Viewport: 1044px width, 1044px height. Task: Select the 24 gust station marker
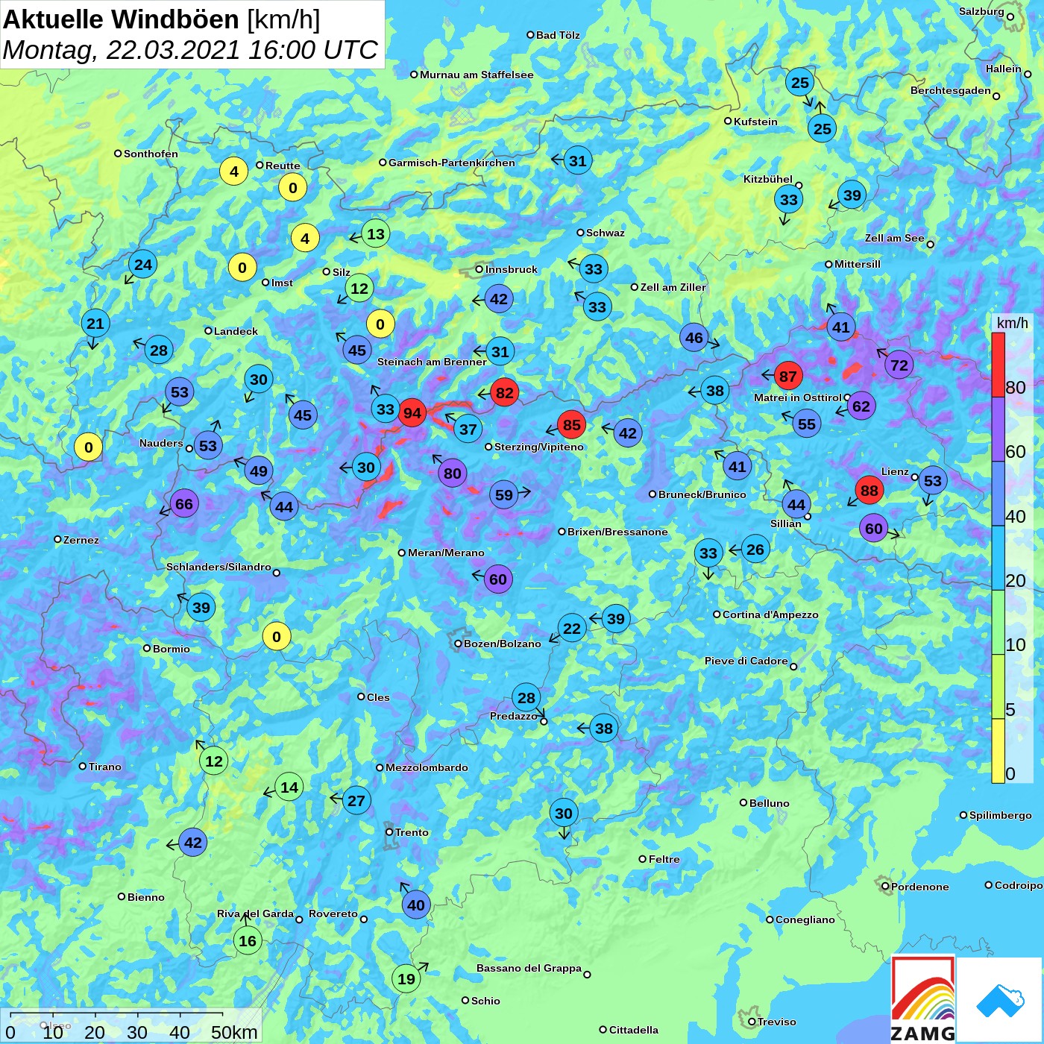click(x=143, y=264)
